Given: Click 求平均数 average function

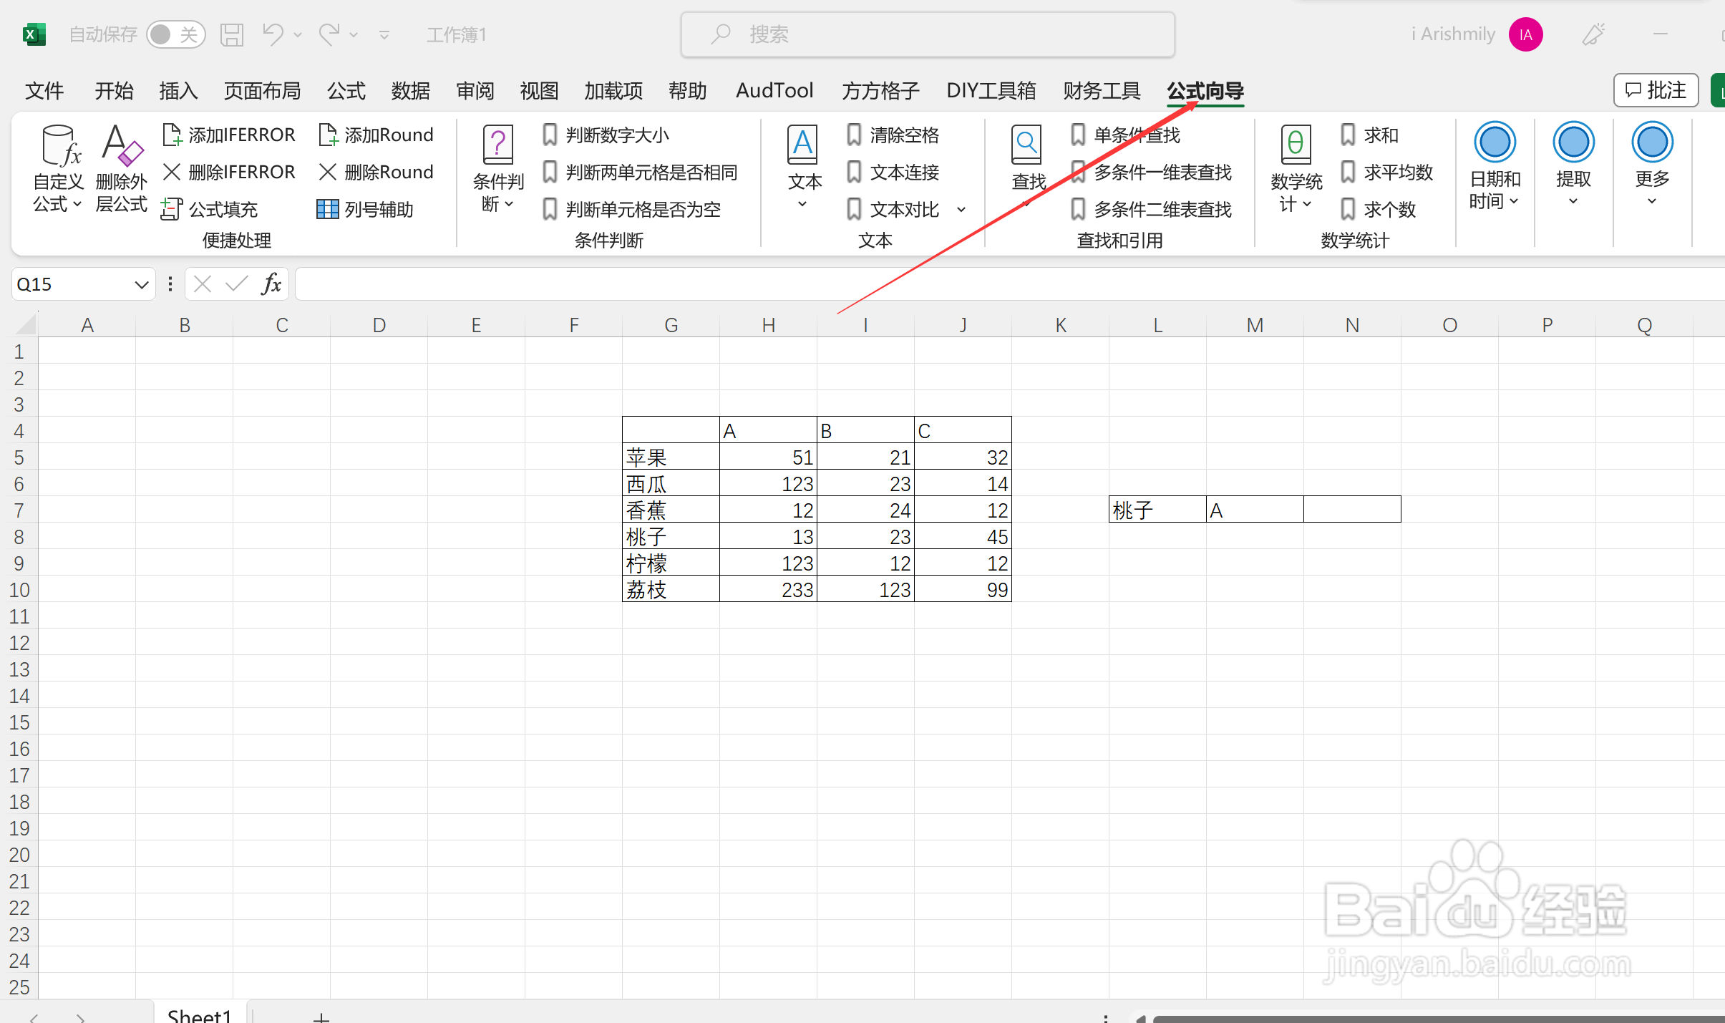Looking at the screenshot, I should 1386,172.
